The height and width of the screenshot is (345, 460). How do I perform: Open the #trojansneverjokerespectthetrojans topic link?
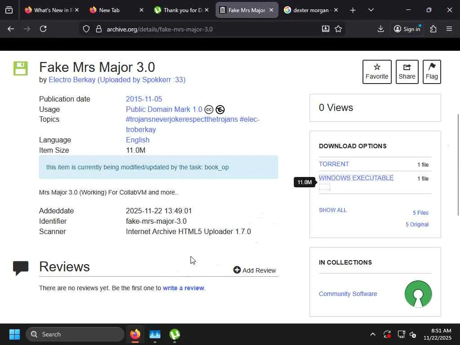181,119
